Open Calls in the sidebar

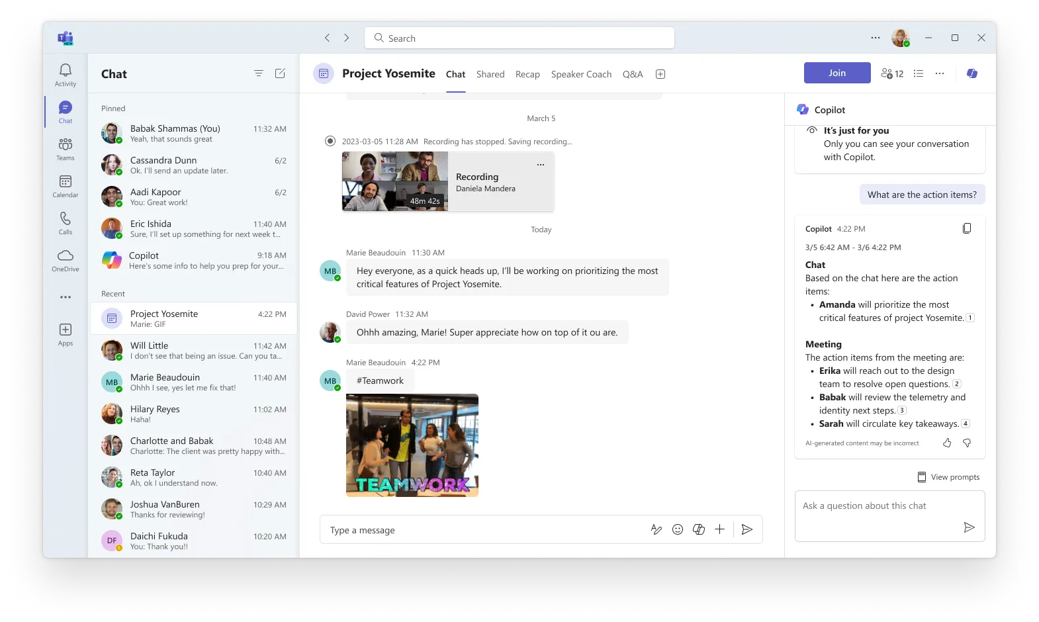pos(65,223)
